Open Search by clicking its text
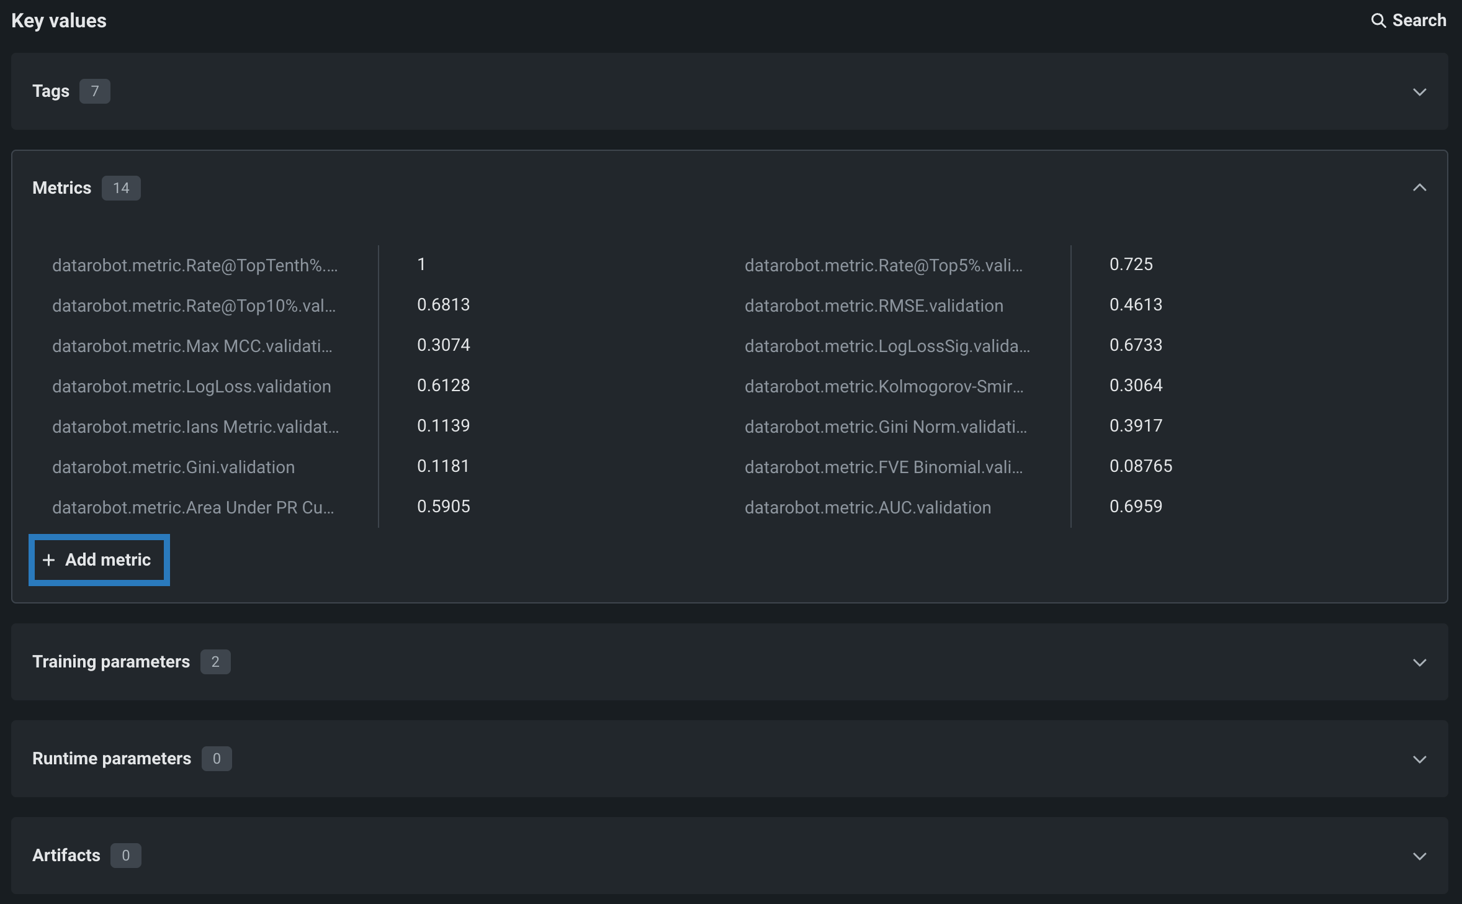This screenshot has width=1462, height=904. tap(1419, 20)
